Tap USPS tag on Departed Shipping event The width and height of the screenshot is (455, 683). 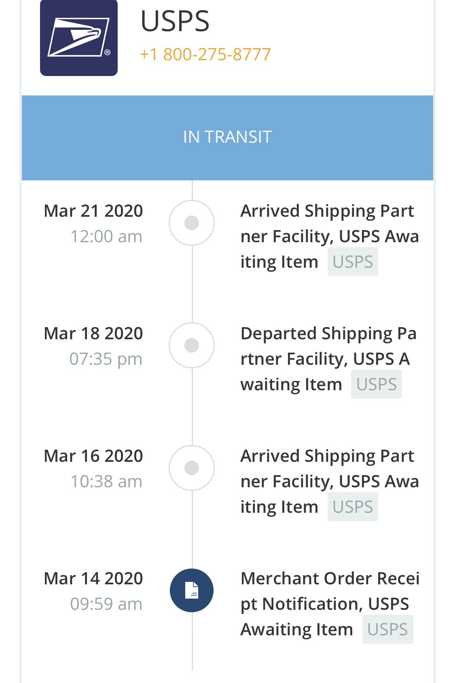[376, 385]
